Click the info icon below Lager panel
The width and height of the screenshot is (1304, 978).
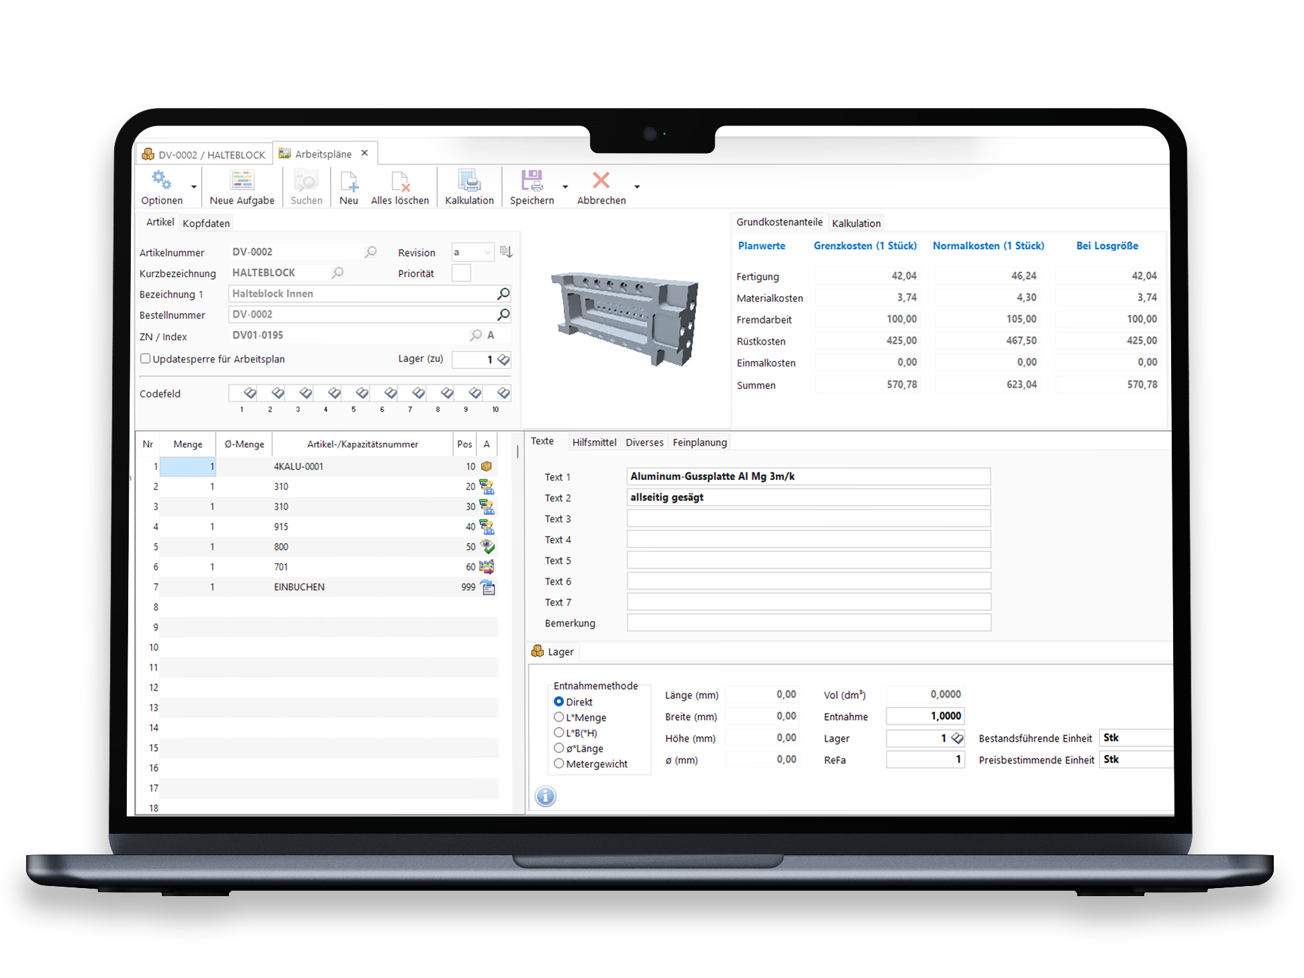546,796
